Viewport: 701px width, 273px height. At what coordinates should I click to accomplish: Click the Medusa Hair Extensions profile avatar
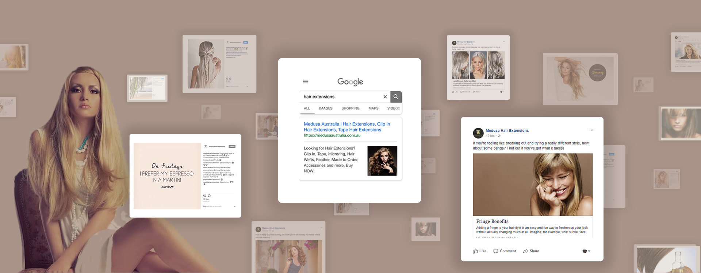tap(478, 133)
